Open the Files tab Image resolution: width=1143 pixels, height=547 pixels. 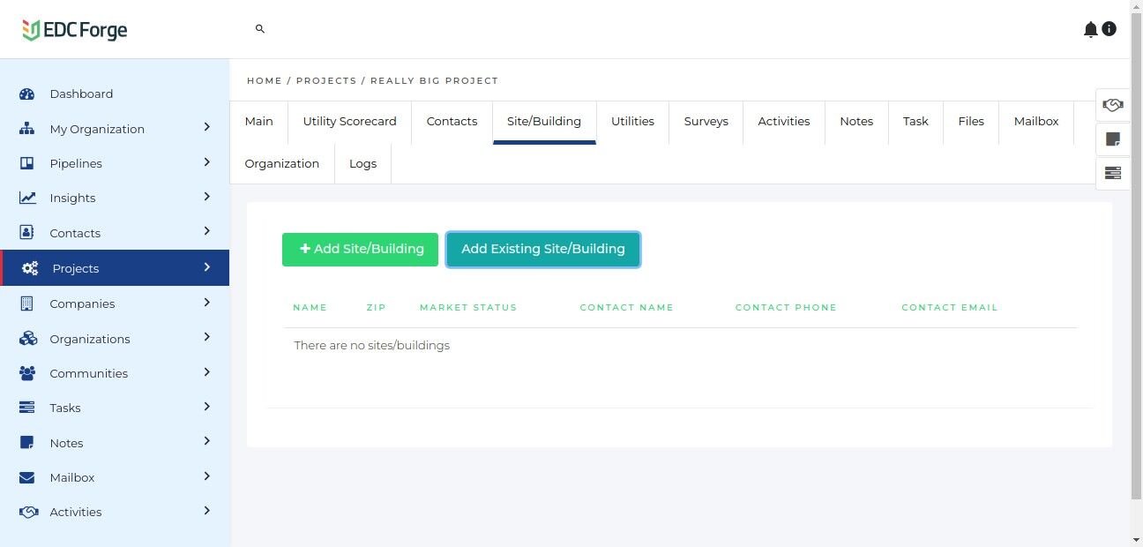pyautogui.click(x=971, y=122)
